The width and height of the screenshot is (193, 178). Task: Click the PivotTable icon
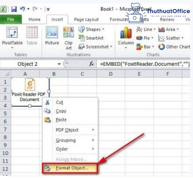coord(12,32)
